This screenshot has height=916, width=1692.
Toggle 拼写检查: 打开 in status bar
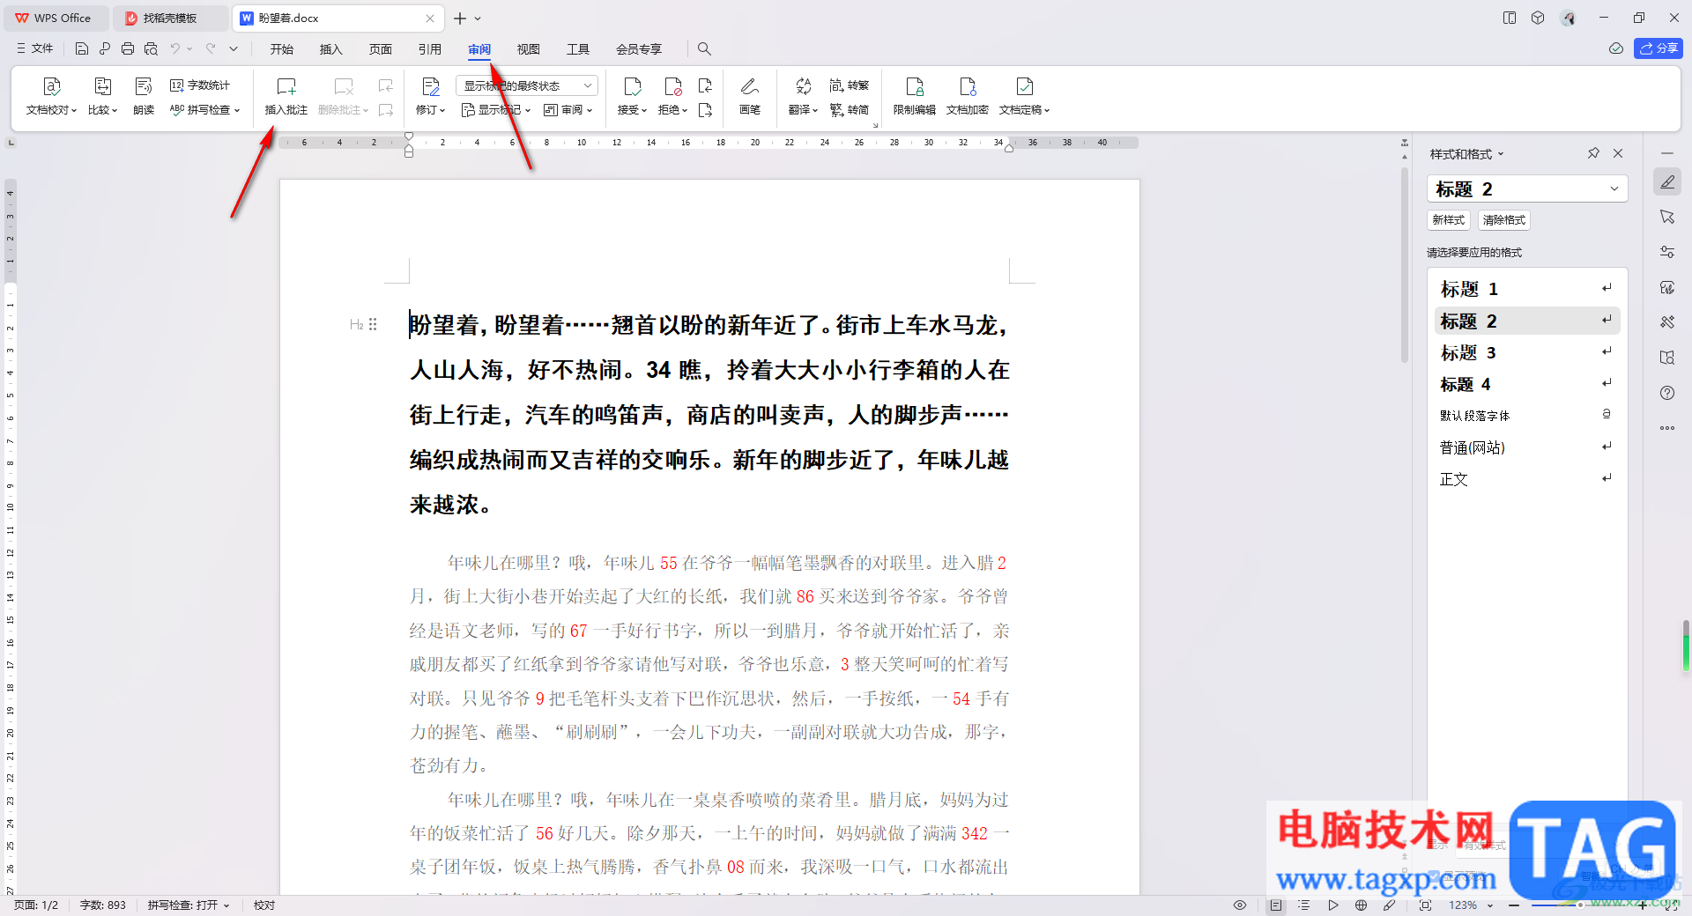click(188, 905)
